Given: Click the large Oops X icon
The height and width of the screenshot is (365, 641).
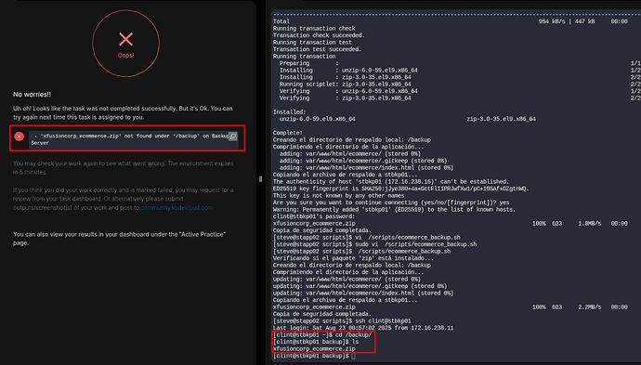Looking at the screenshot, I should 126,39.
